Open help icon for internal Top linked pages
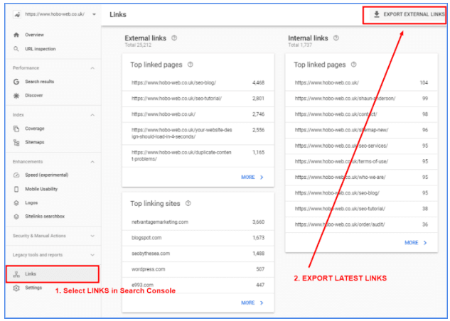 click(353, 65)
